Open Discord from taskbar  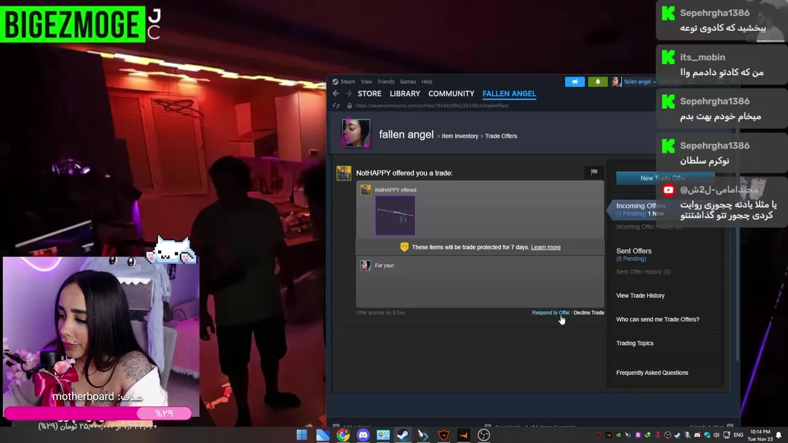click(363, 435)
